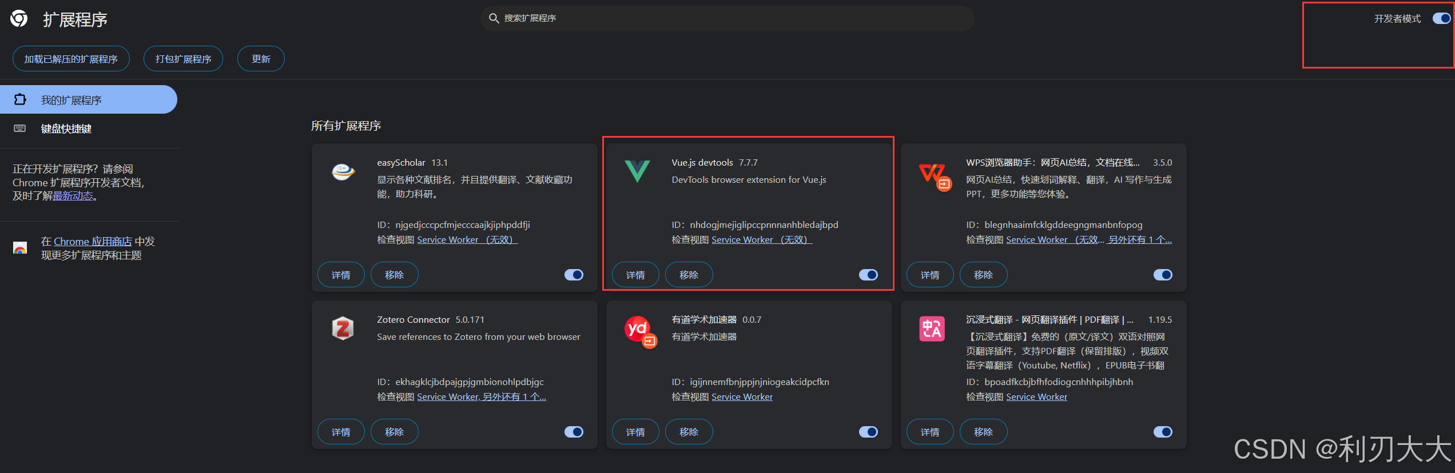Open the Chrome 应用商店 link

point(93,242)
